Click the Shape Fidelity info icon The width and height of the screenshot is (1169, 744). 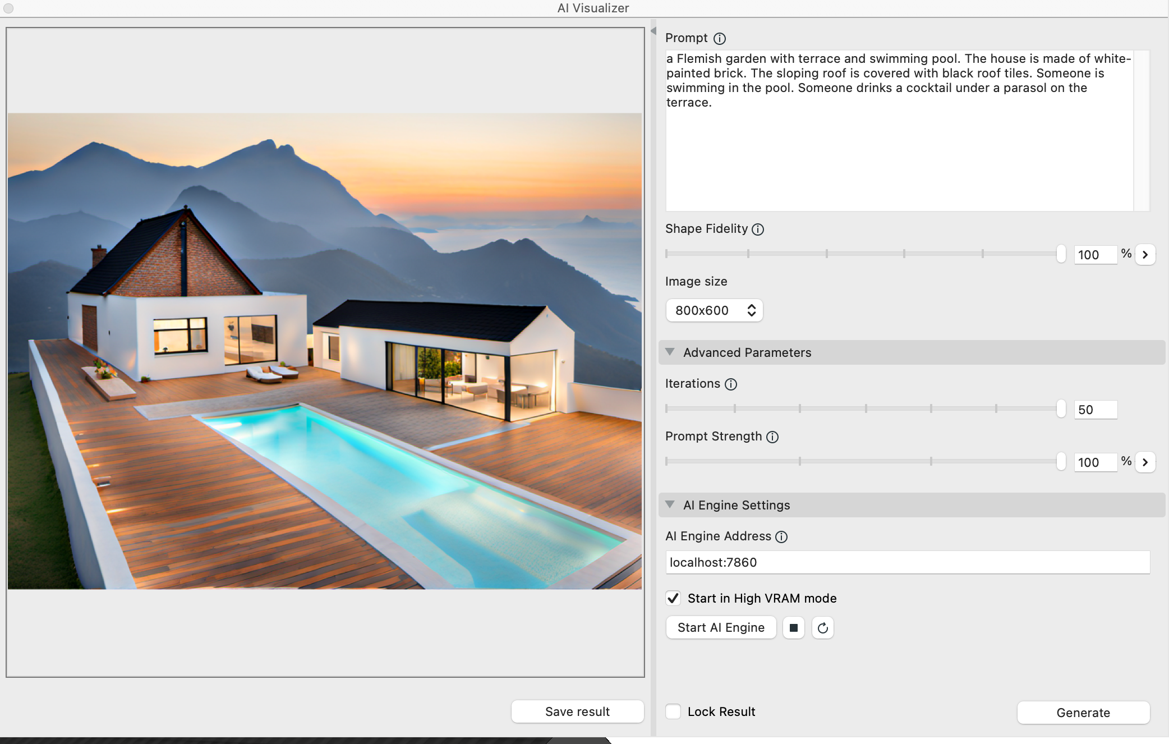(758, 229)
